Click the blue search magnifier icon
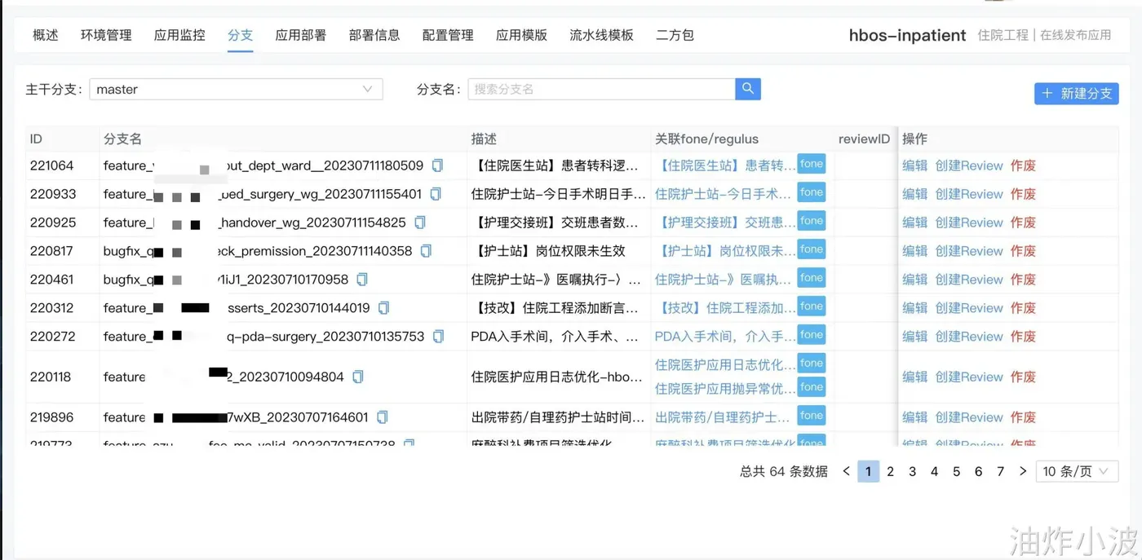 [748, 89]
